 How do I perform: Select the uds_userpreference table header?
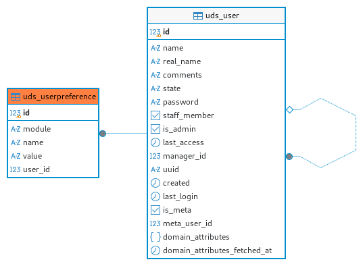tap(53, 97)
